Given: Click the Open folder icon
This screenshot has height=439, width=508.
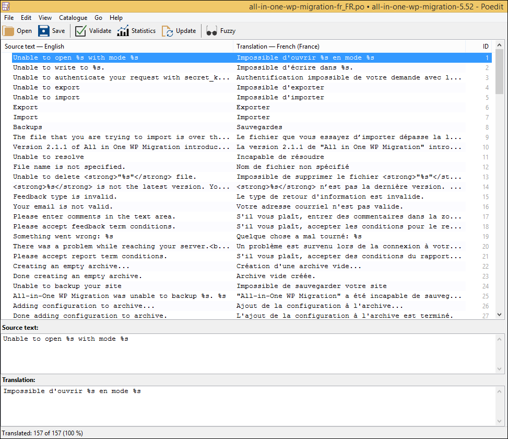Looking at the screenshot, I should (8, 31).
